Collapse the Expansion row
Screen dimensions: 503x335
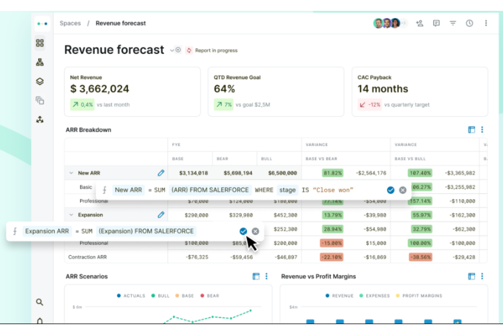pos(71,215)
